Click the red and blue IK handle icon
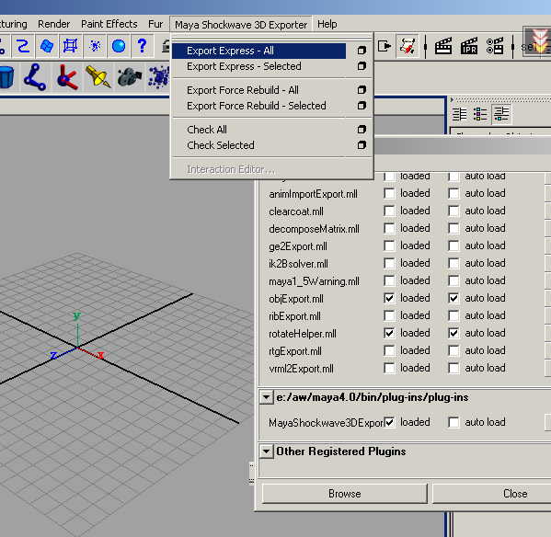Screen dimensions: 551x537 point(67,77)
